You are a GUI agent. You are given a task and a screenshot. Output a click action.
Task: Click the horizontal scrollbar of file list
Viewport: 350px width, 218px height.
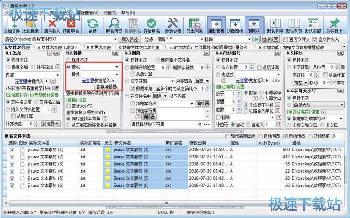point(166,203)
